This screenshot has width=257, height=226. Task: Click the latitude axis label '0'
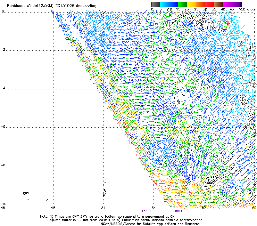[x=3, y=11]
